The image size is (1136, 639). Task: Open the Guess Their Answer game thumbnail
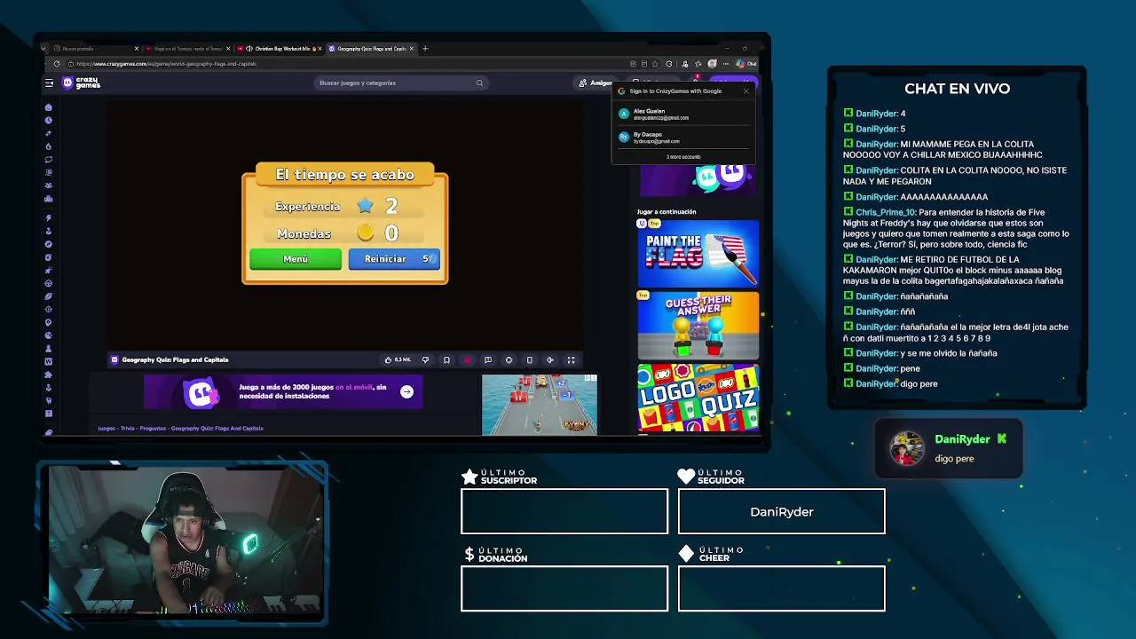pos(698,325)
